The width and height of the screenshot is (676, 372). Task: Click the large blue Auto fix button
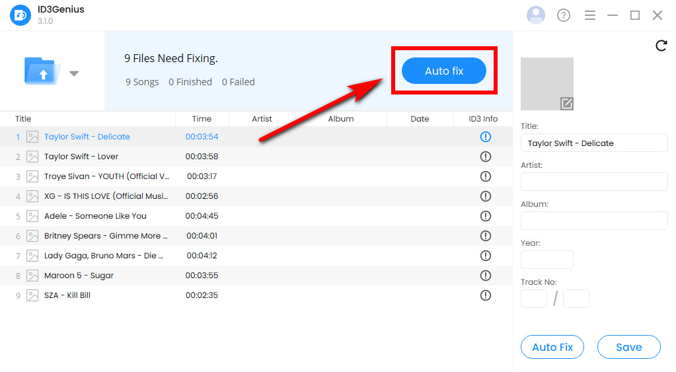(x=443, y=71)
